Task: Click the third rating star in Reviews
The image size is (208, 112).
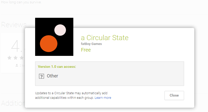Action: tap(22, 58)
